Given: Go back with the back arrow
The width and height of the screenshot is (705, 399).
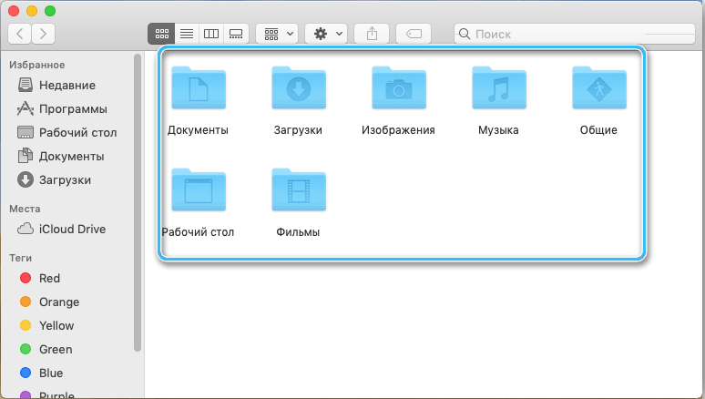Looking at the screenshot, I should point(20,34).
